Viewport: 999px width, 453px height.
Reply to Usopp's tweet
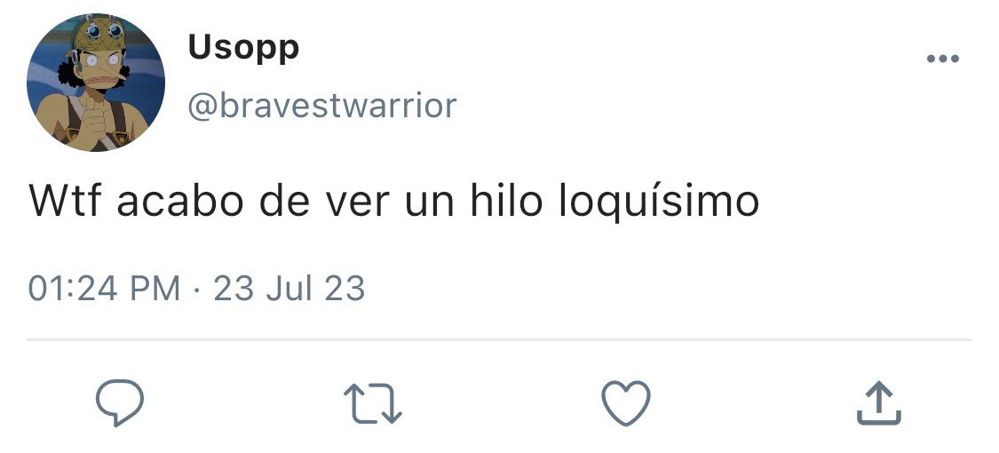click(120, 402)
